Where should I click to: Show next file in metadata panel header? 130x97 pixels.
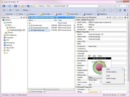tap(110, 18)
